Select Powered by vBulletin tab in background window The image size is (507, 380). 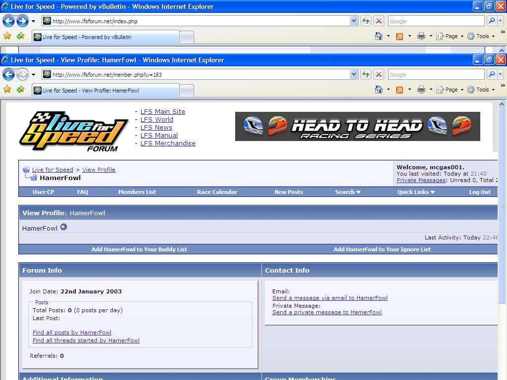pos(106,37)
